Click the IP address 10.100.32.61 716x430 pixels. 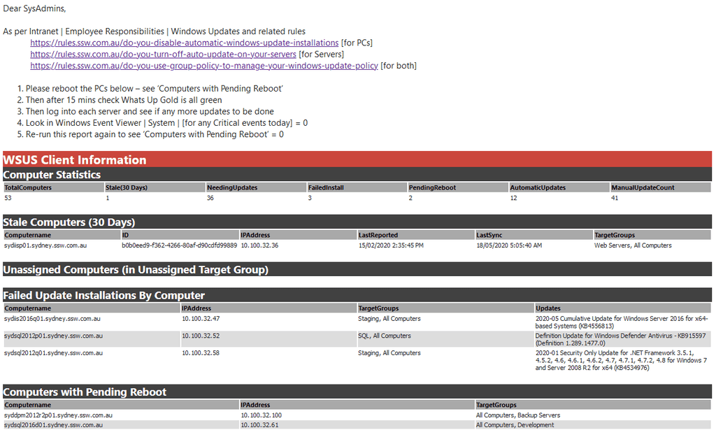[259, 424]
